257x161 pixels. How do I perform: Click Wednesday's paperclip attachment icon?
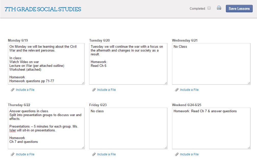click(177, 90)
